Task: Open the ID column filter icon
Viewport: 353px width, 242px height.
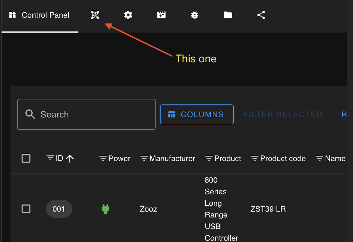Action: (x=50, y=158)
